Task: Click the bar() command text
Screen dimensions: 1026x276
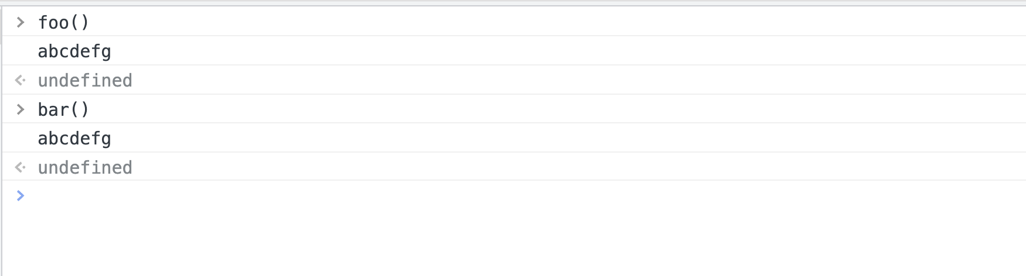Action: click(63, 109)
